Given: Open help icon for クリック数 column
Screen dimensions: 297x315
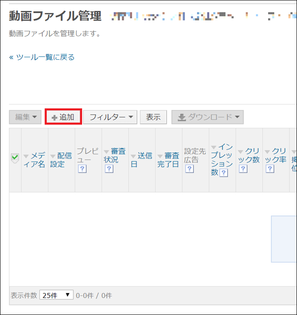Looking at the screenshot, I should 243,169.
